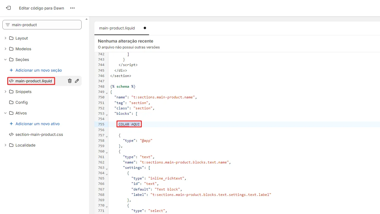Image resolution: width=380 pixels, height=214 pixels.
Task: Click "select" value on line 771
Action: tap(157, 211)
